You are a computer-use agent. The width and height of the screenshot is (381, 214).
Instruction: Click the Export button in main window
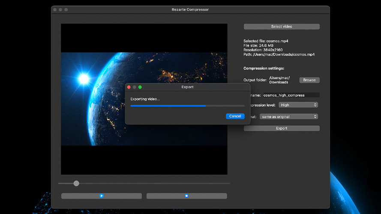pyautogui.click(x=282, y=128)
